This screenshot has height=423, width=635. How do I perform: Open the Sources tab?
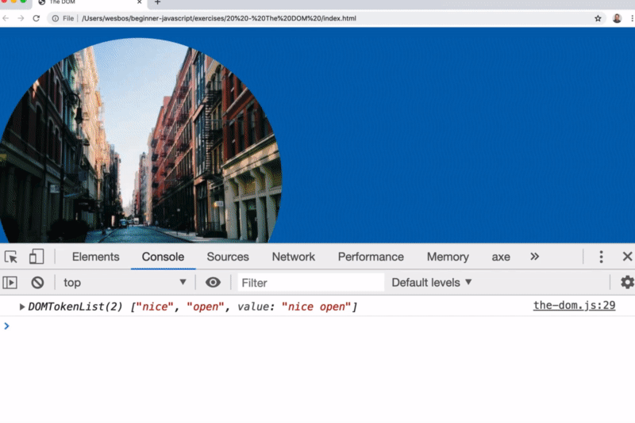click(228, 257)
